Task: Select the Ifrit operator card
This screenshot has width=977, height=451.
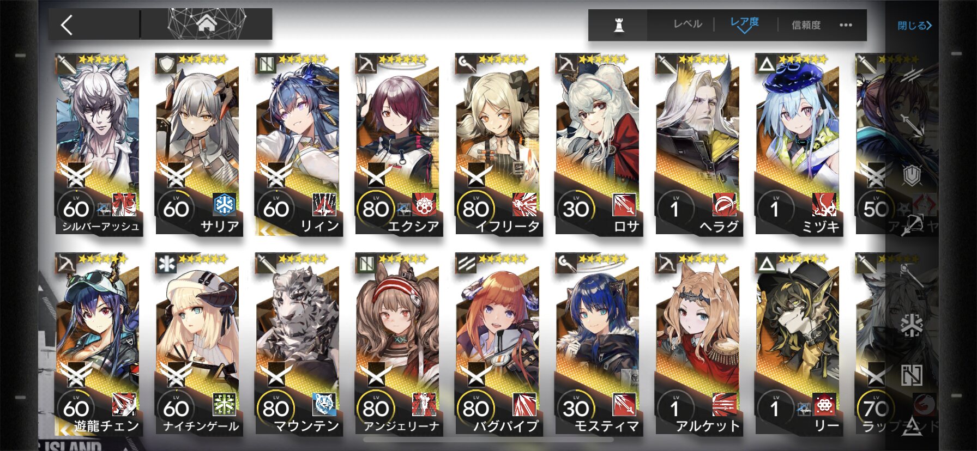Action: pos(498,144)
